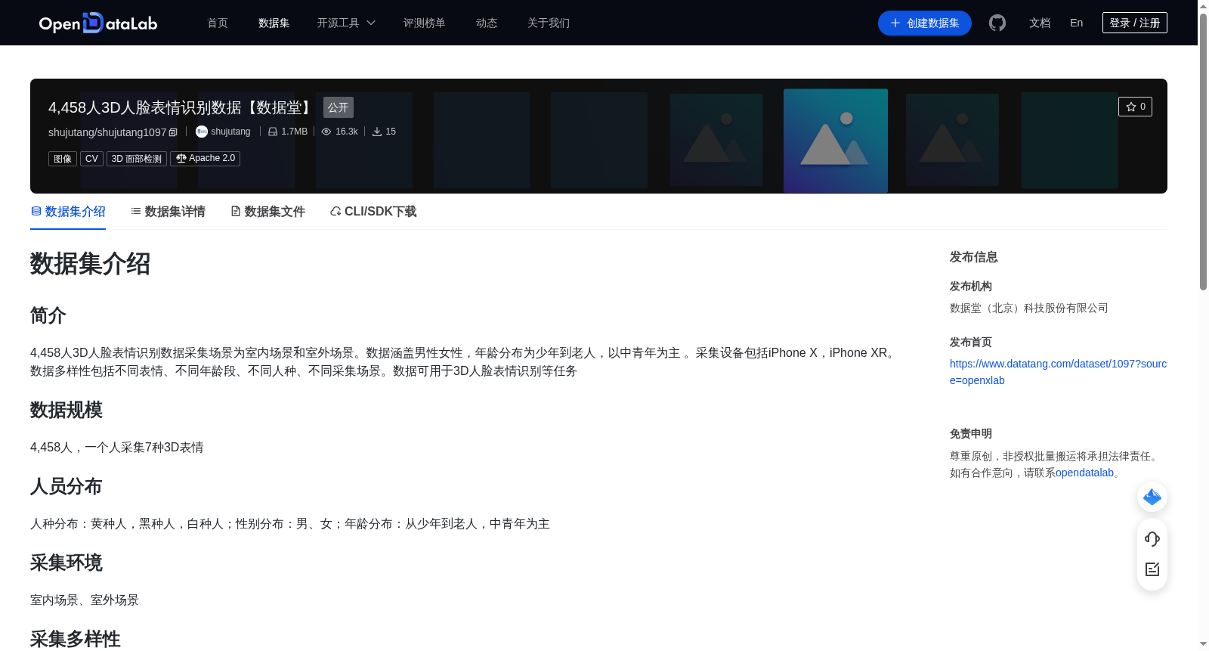Image resolution: width=1209 pixels, height=651 pixels.
Task: Click the 采集环境 heading
Action: [66, 563]
